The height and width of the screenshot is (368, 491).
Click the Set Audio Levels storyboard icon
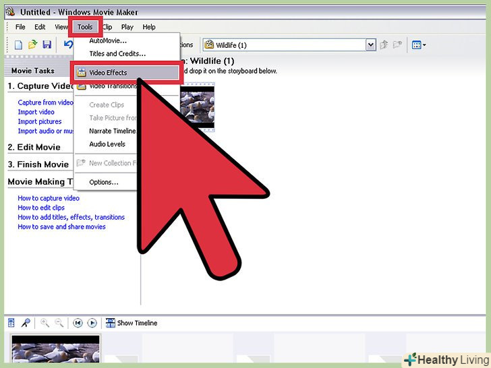[x=11, y=323]
